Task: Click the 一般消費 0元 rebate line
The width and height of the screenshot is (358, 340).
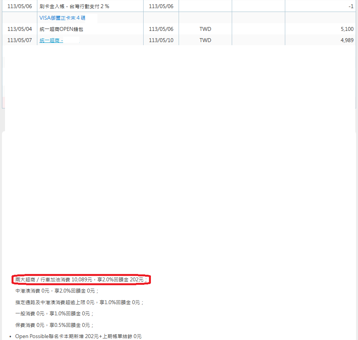Action: coord(54,314)
